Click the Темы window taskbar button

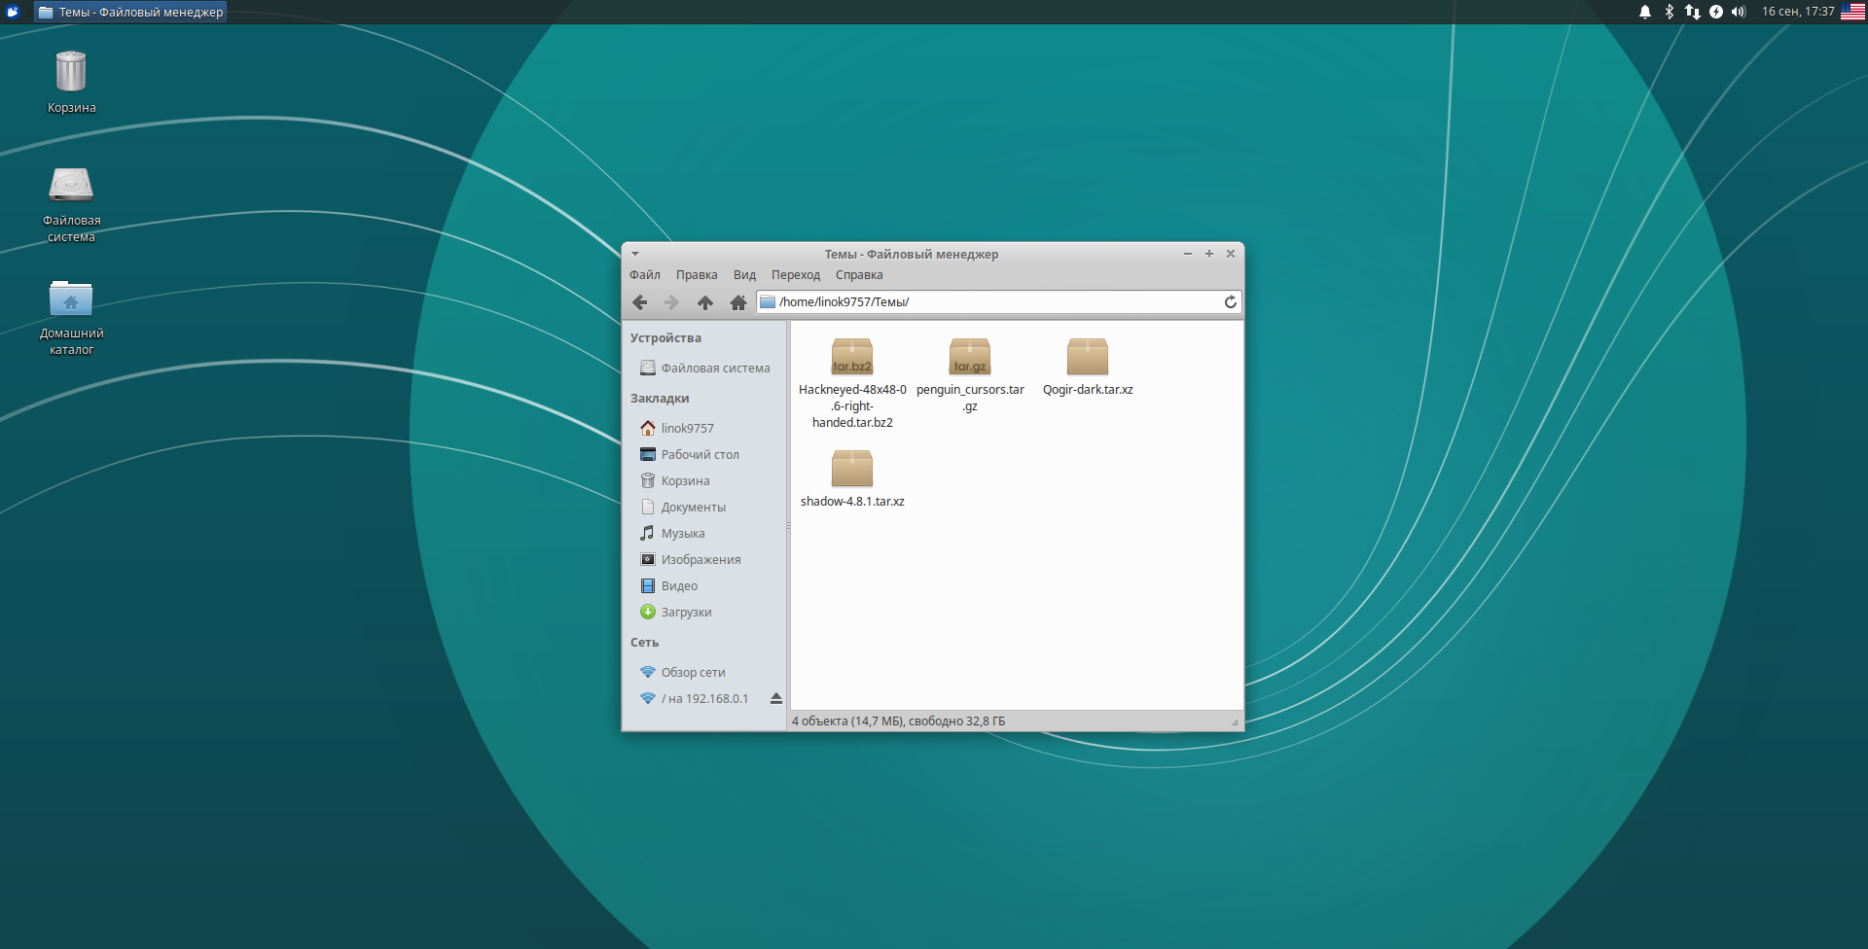coord(129,12)
